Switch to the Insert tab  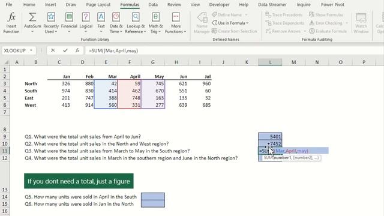click(50, 4)
